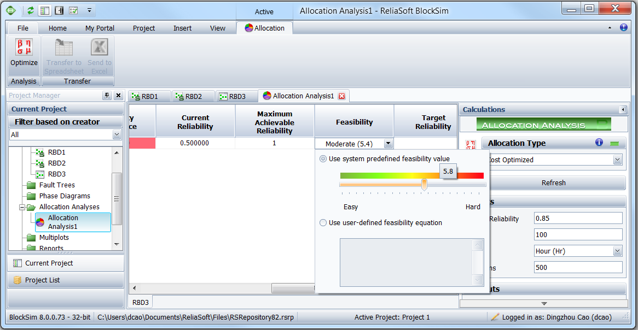Pin the Project Manager panel
638x330 pixels.
pyautogui.click(x=107, y=96)
